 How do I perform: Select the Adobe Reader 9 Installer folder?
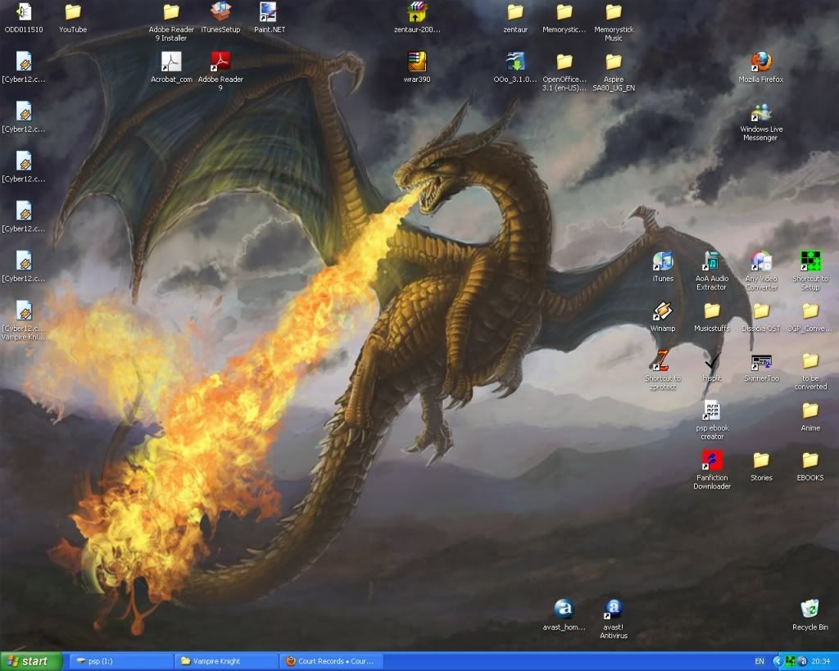coord(171,12)
